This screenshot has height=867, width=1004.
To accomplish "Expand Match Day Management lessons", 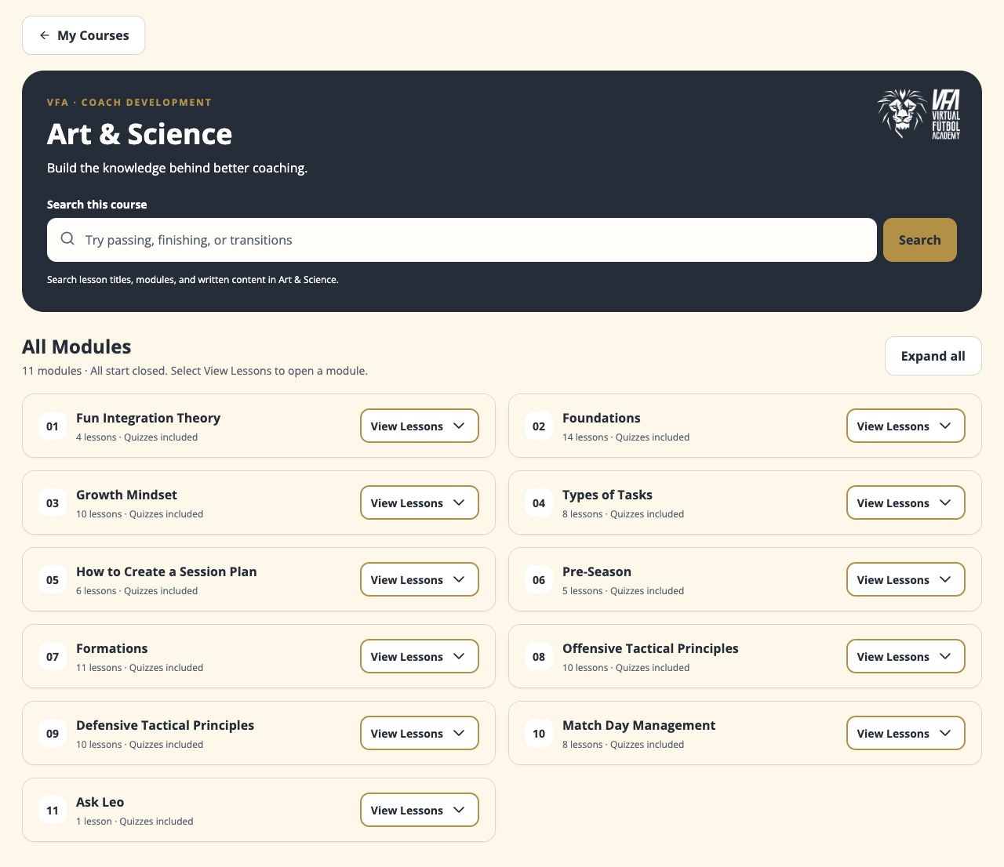I will coord(906,733).
